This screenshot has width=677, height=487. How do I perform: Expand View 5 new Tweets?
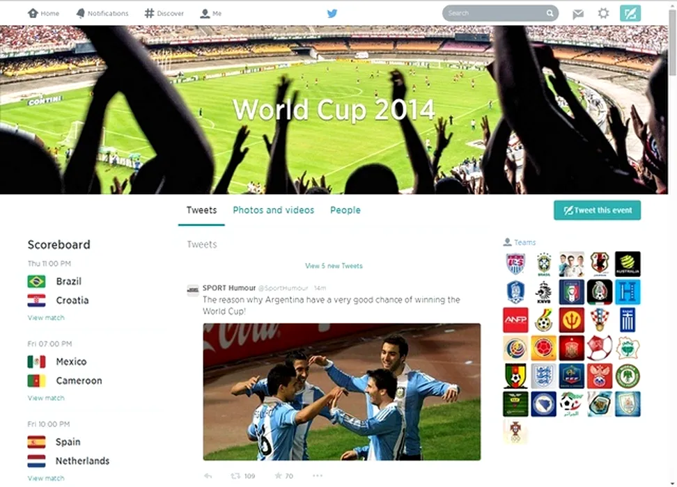(334, 266)
